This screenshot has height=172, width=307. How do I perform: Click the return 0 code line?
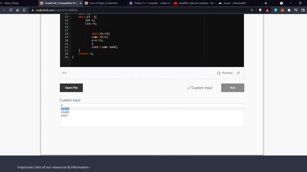(86, 54)
